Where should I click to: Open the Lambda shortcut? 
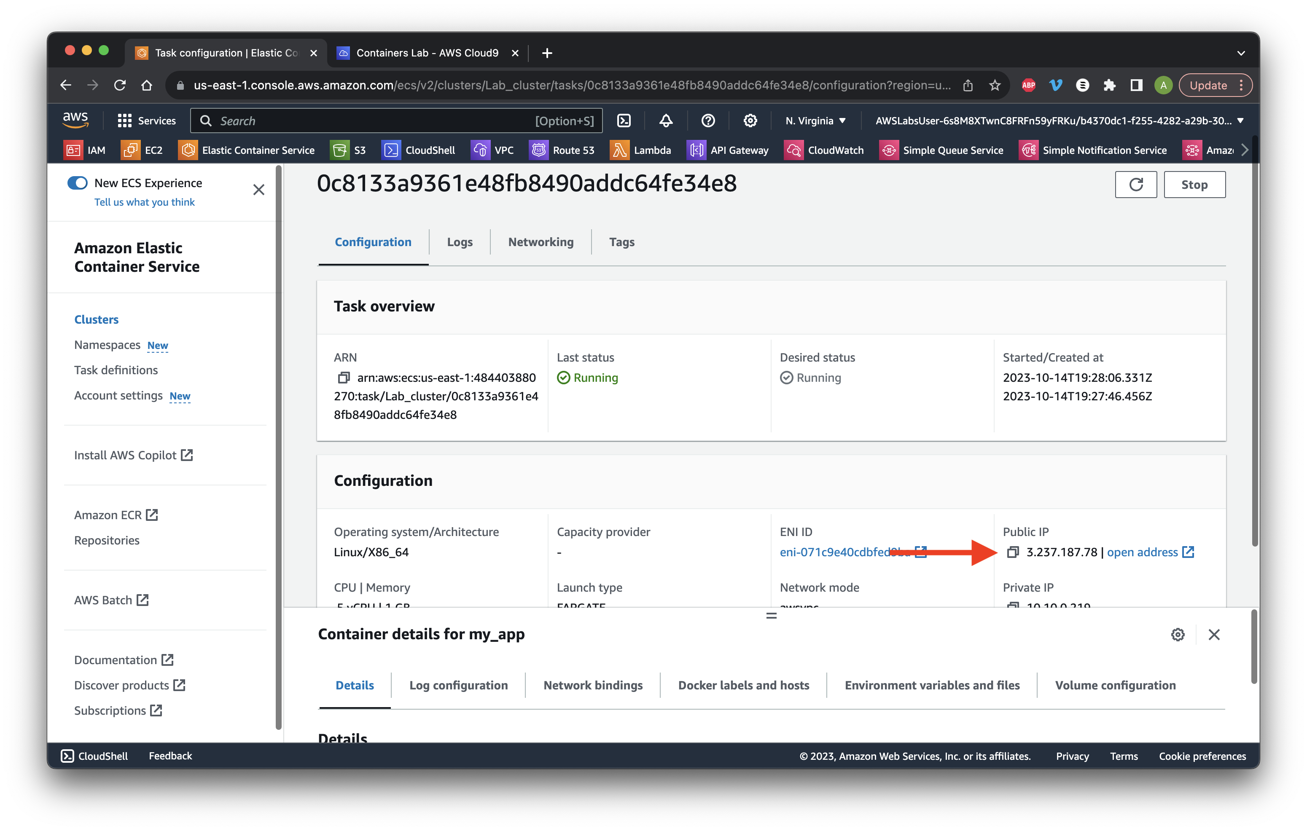640,150
